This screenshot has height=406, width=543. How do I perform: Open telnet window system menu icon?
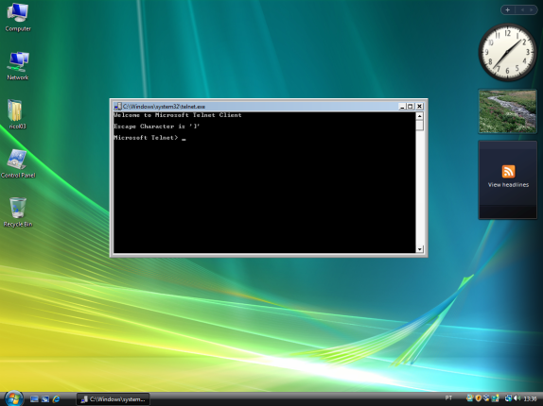[x=117, y=107]
